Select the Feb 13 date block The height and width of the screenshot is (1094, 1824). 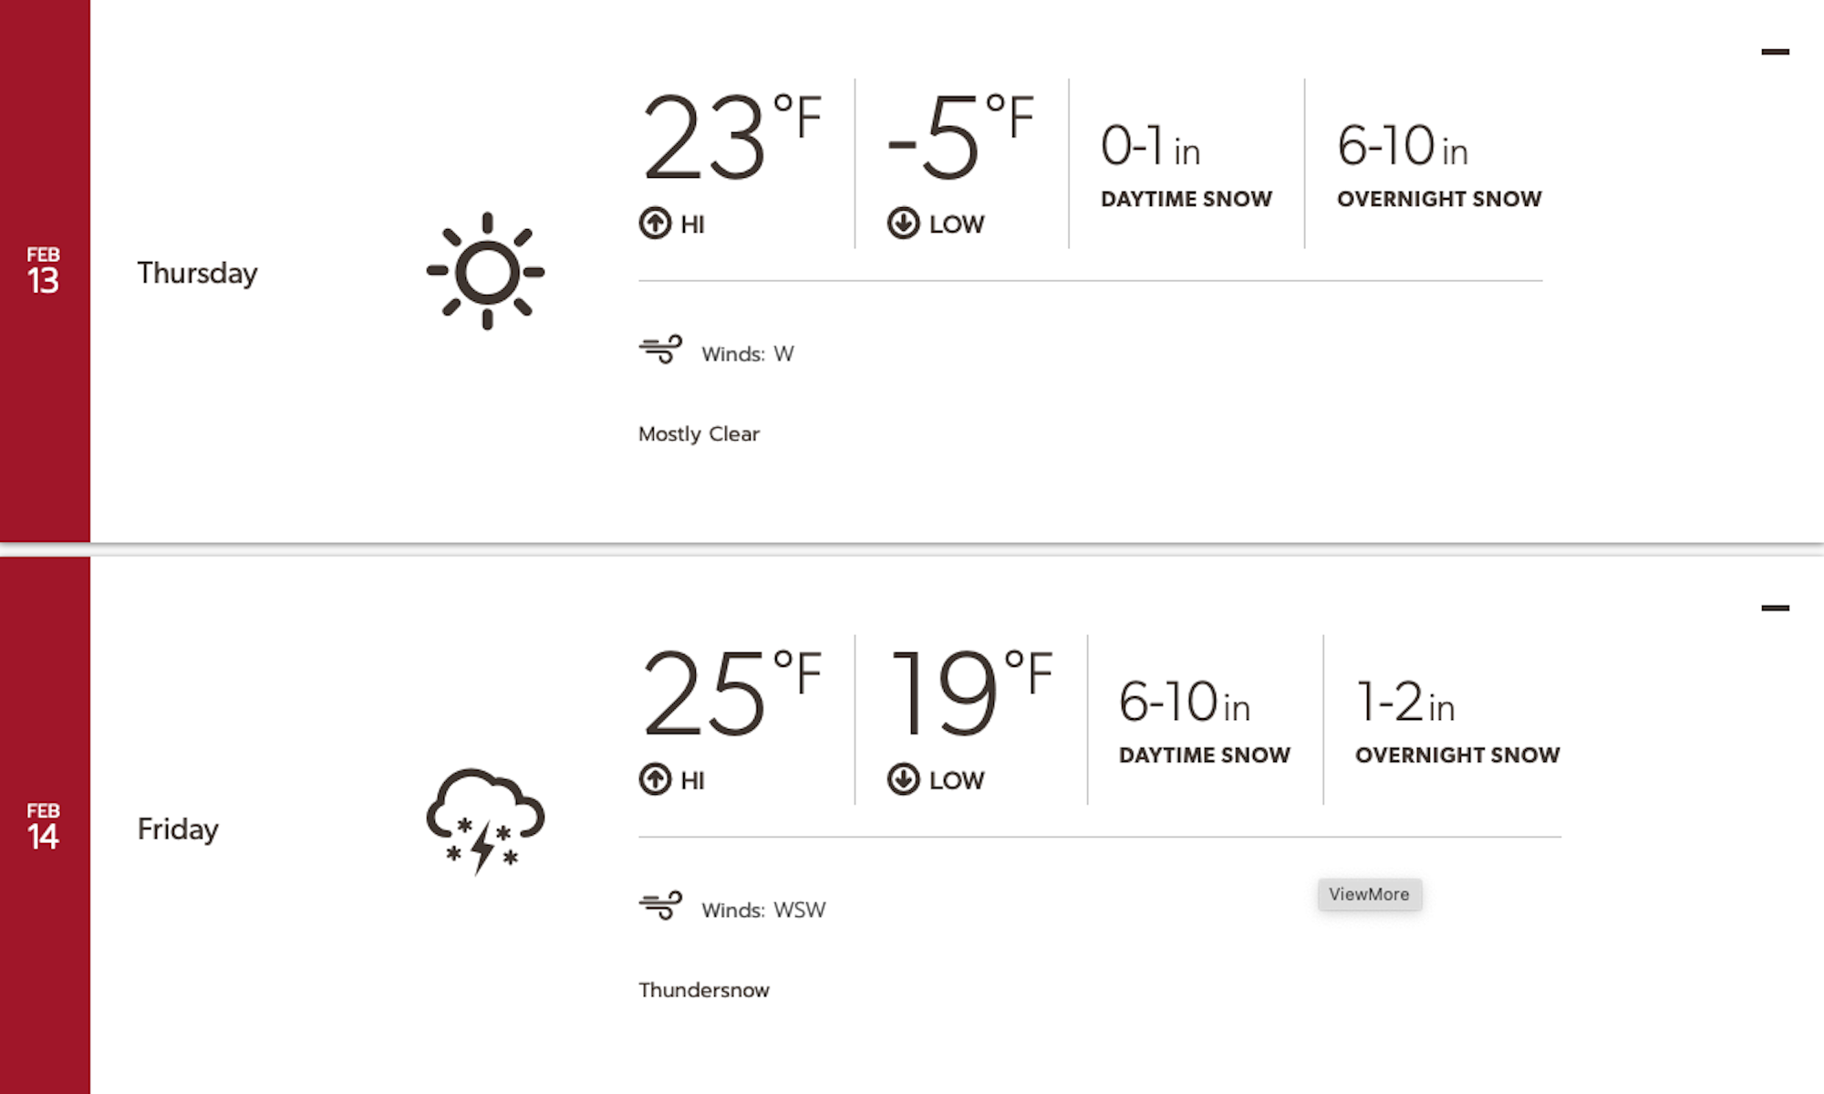point(44,271)
